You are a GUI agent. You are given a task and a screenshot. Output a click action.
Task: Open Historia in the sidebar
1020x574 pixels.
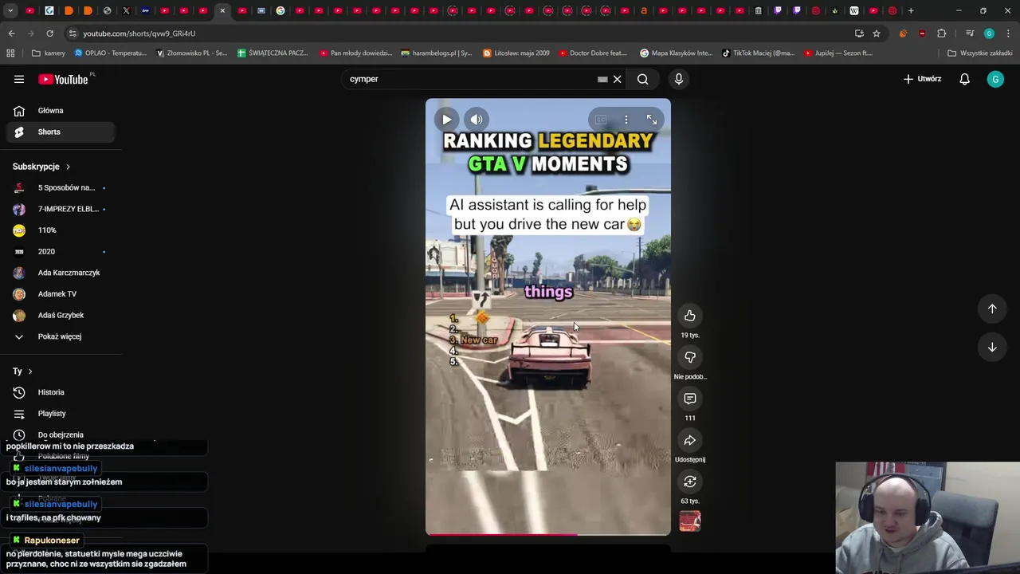pyautogui.click(x=61, y=392)
